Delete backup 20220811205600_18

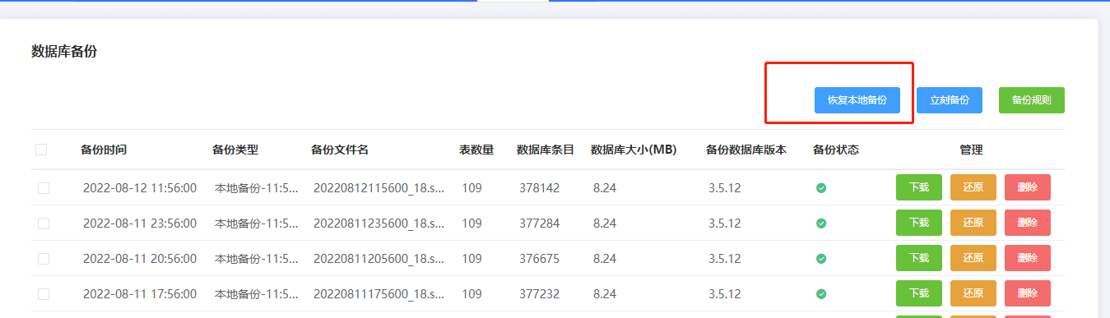pos(1028,258)
